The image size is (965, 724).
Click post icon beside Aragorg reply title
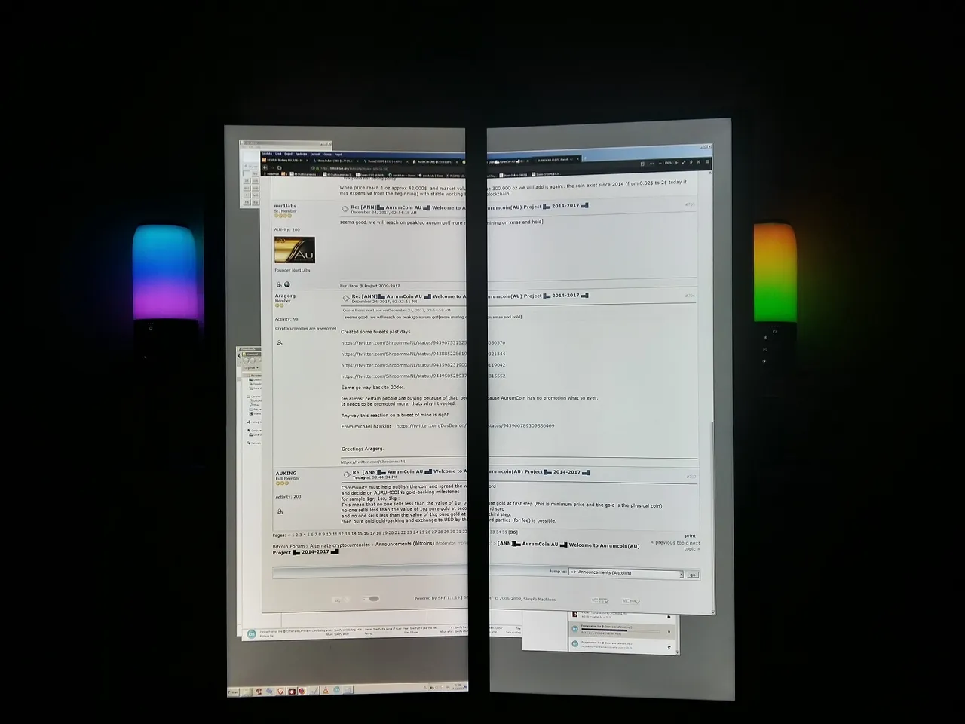(345, 298)
